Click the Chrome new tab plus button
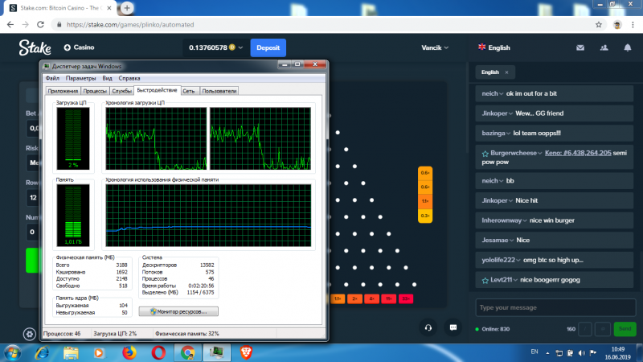The width and height of the screenshot is (643, 362). pos(127,8)
